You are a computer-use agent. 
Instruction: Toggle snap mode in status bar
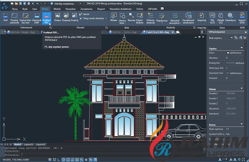pos(50,160)
